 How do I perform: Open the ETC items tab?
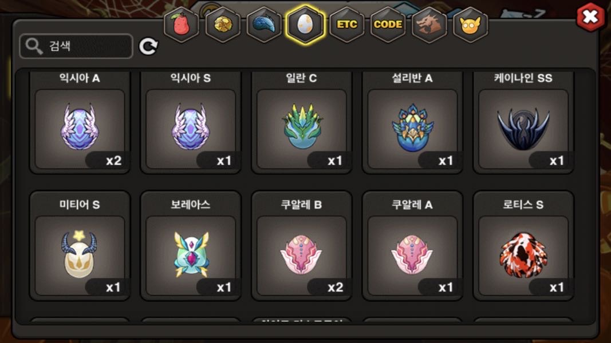(x=347, y=25)
